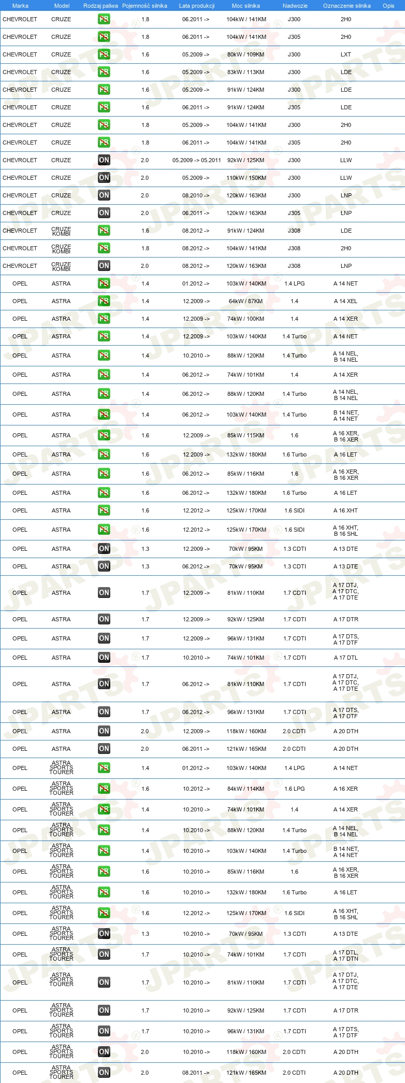Click the '110kW / 150KM' power cell
Screen dimensions: 405x1083
(x=246, y=178)
